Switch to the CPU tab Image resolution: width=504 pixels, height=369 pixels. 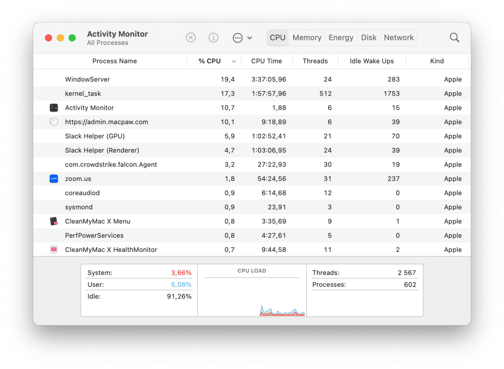click(x=278, y=38)
